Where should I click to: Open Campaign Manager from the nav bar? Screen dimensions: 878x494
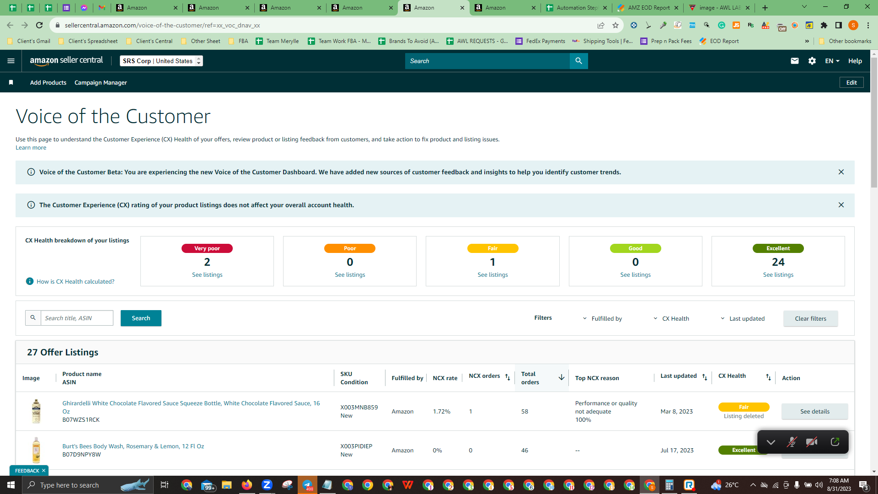[101, 83]
